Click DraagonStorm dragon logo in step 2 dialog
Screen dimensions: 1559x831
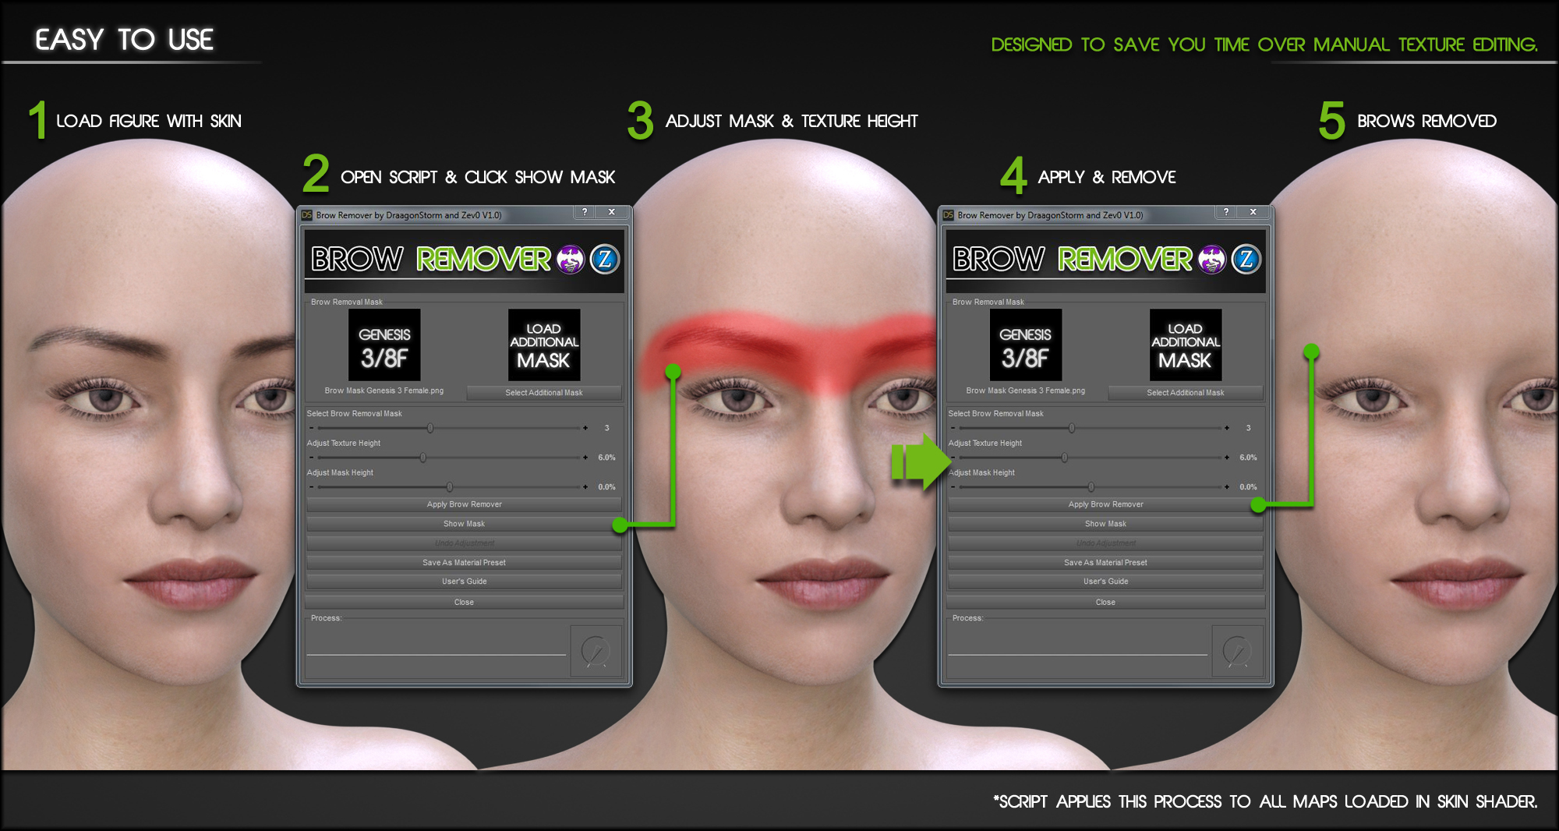[571, 260]
